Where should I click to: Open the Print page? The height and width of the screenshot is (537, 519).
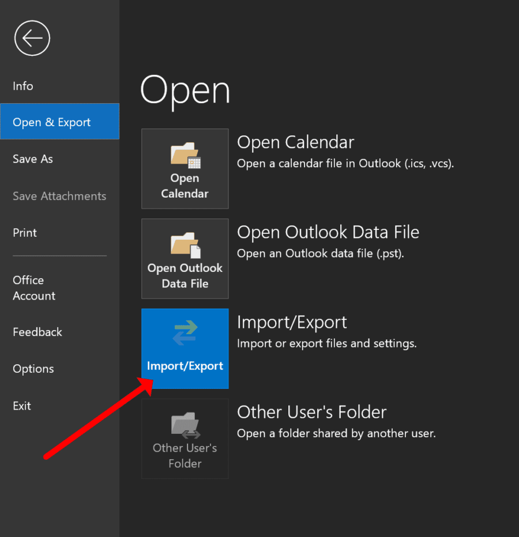25,233
